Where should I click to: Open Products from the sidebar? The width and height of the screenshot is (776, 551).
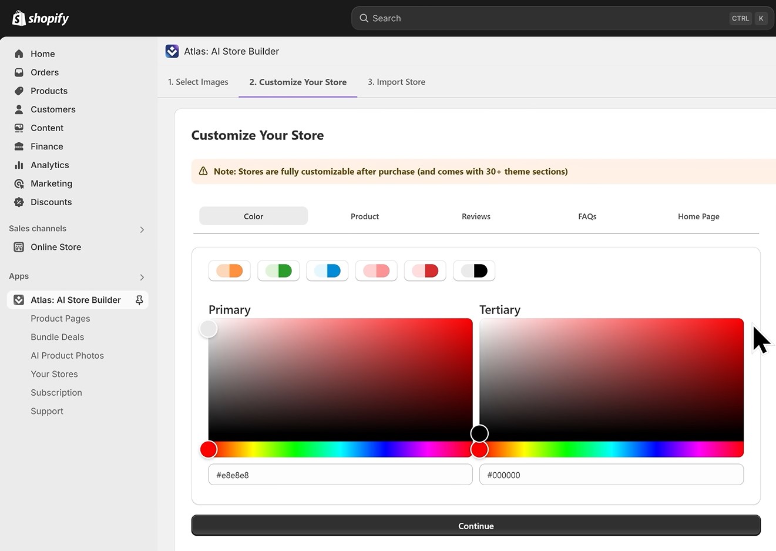(18, 91)
